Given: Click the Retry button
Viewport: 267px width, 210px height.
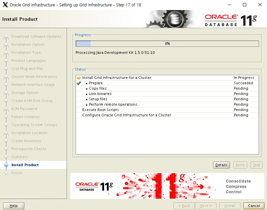Looking at the screenshot, I should (x=240, y=165).
